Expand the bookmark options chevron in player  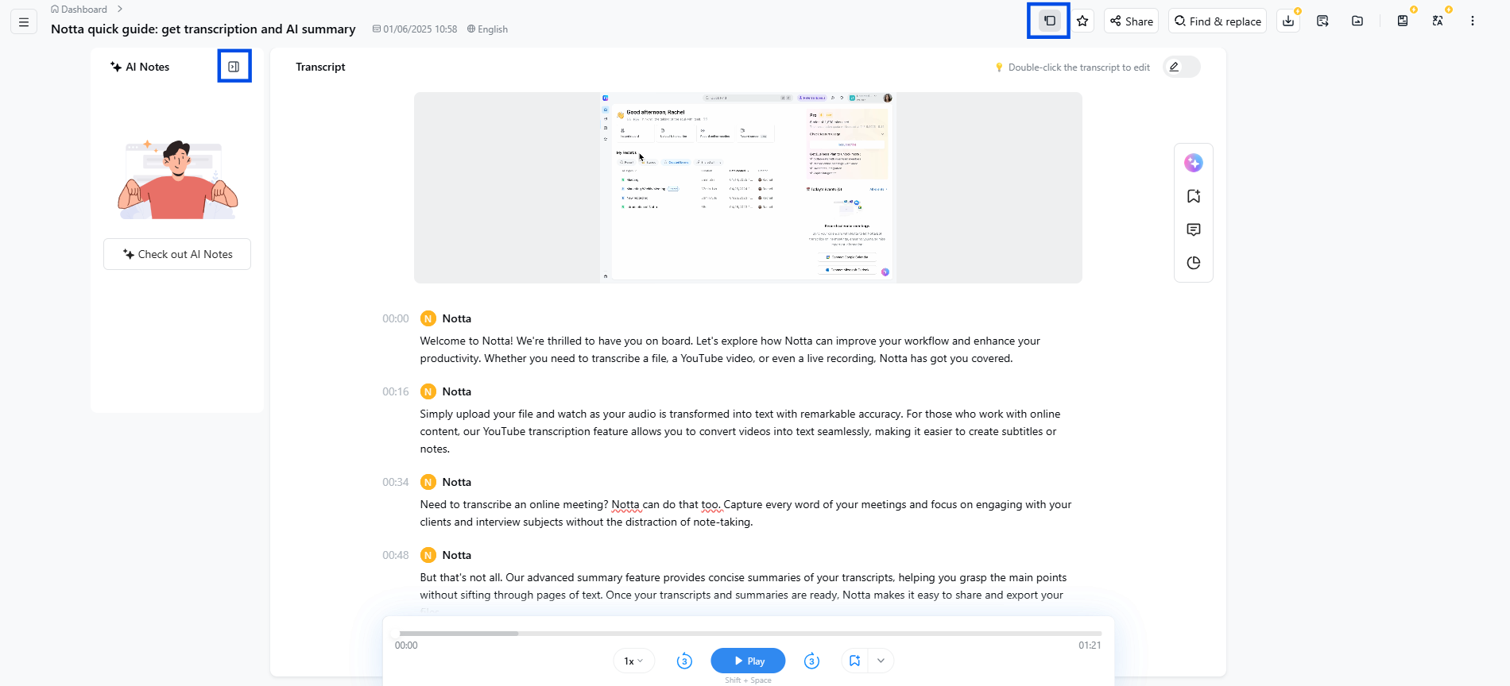click(881, 661)
